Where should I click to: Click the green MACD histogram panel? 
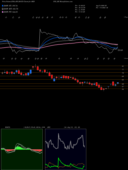[22, 149]
